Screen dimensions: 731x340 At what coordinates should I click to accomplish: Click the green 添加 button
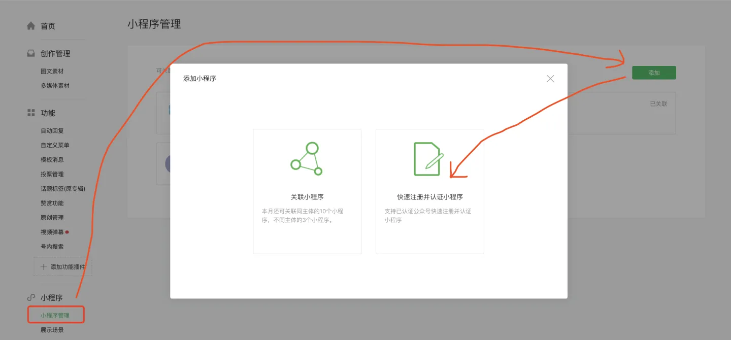click(654, 72)
